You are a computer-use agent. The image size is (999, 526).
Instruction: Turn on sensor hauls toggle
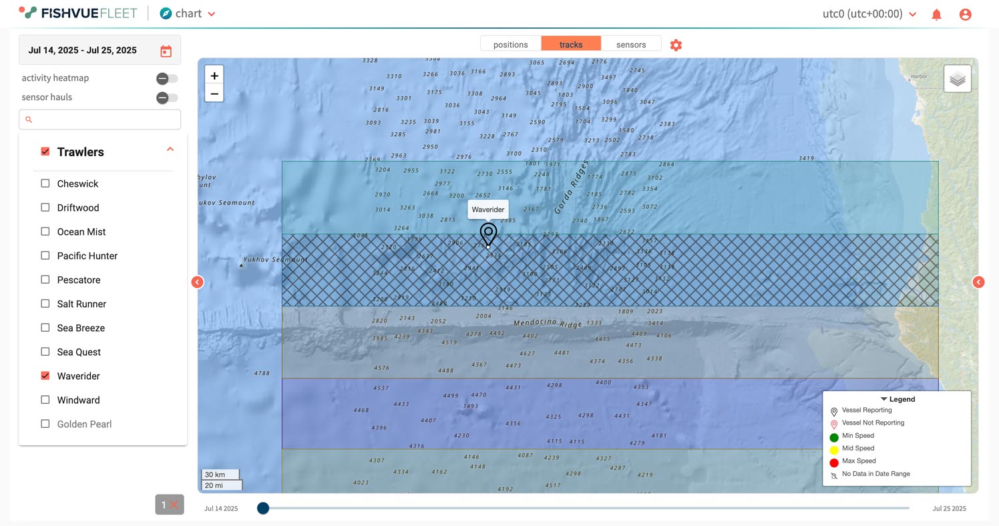click(167, 98)
